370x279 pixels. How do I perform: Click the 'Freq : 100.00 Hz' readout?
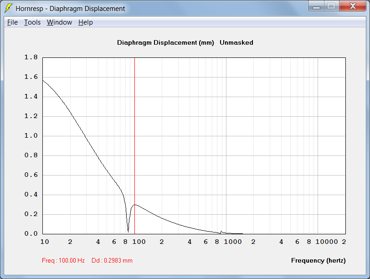coord(63,261)
